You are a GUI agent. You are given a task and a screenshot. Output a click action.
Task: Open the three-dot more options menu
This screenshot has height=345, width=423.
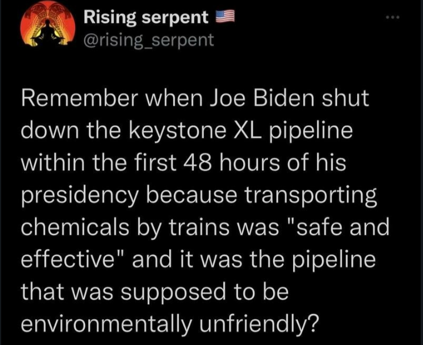click(392, 18)
